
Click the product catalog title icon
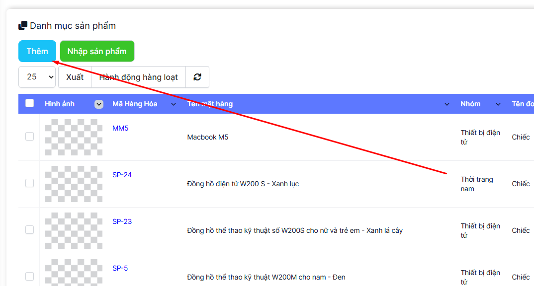coord(23,26)
